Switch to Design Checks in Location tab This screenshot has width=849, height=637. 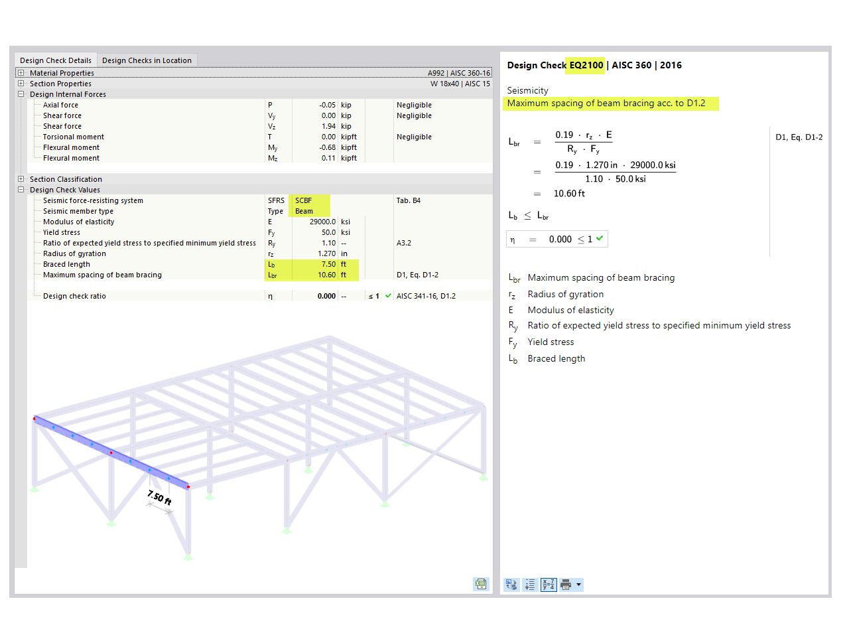pyautogui.click(x=147, y=60)
